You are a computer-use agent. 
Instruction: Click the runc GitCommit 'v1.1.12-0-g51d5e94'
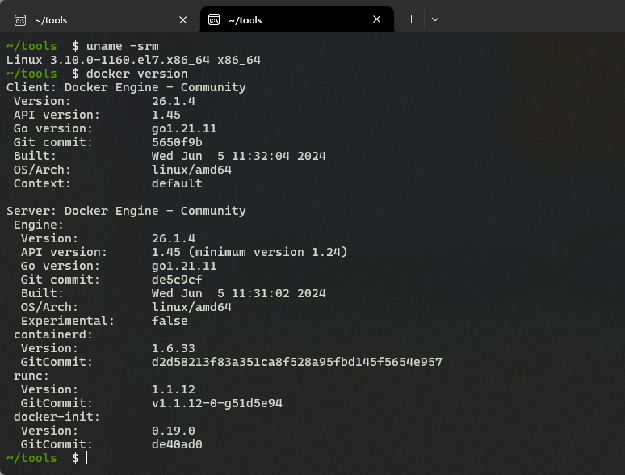click(x=217, y=403)
